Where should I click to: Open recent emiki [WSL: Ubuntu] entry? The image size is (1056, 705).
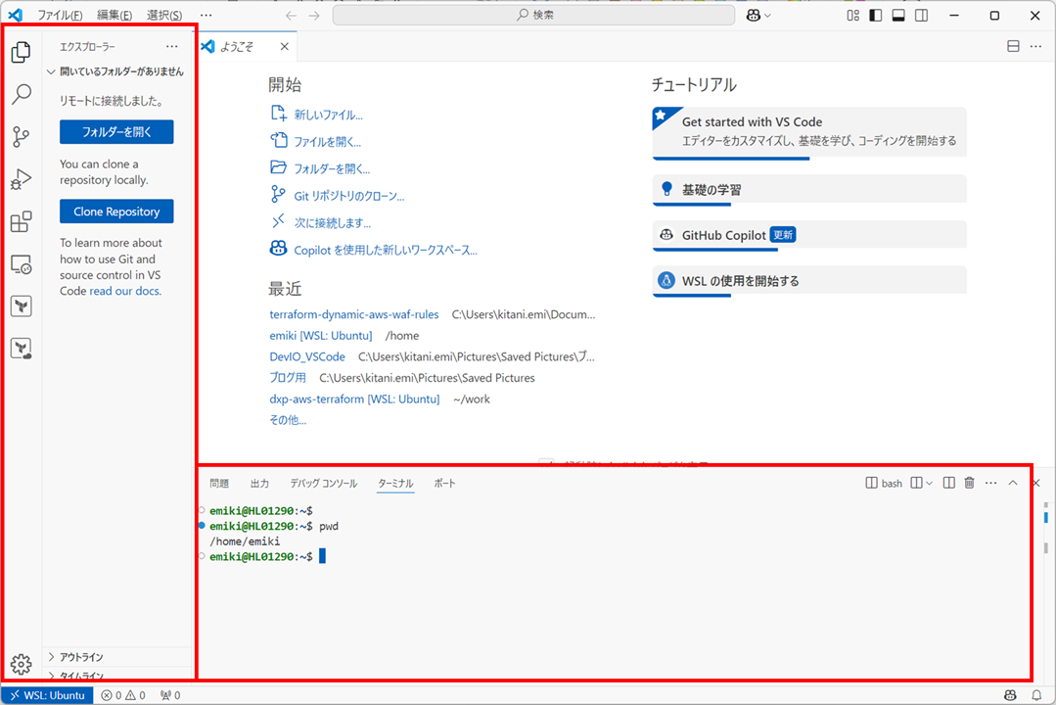[321, 335]
